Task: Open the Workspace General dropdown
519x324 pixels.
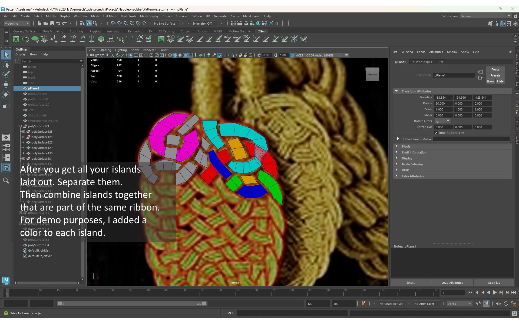Action: point(485,16)
